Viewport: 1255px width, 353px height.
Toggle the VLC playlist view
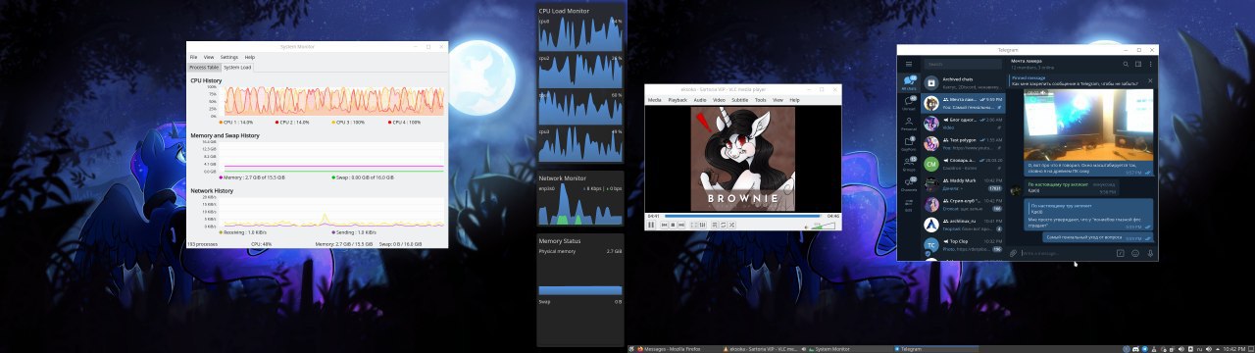pos(715,226)
